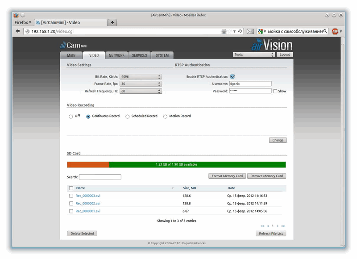Click the mail envelope icon in toolbar
The width and height of the screenshot is (357, 259).
250,31
